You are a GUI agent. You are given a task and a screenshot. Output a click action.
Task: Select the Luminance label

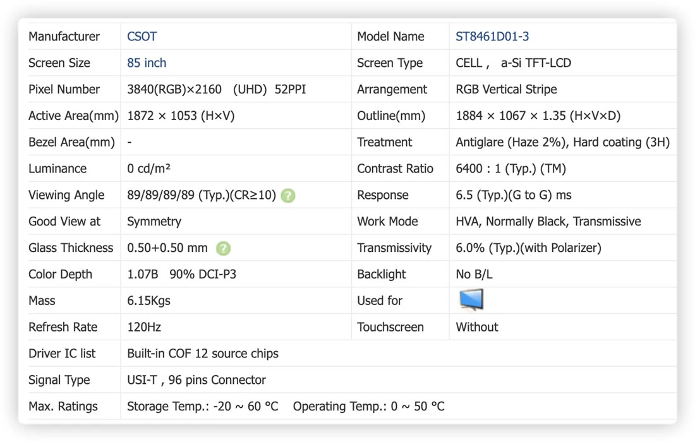coord(57,169)
